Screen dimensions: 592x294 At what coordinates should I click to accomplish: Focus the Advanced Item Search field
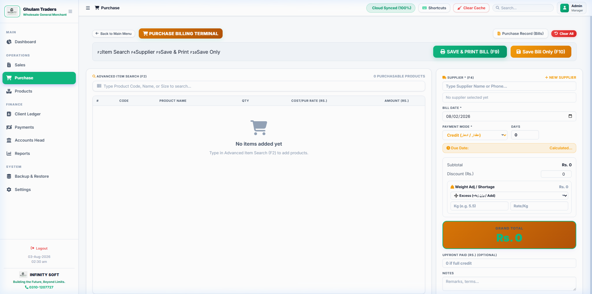[x=259, y=86]
